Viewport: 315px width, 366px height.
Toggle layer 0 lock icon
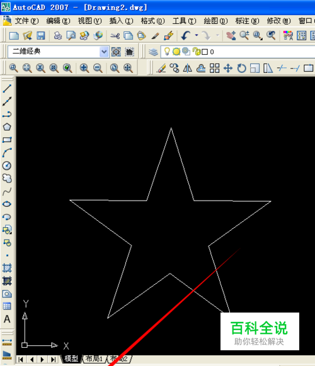(197, 52)
